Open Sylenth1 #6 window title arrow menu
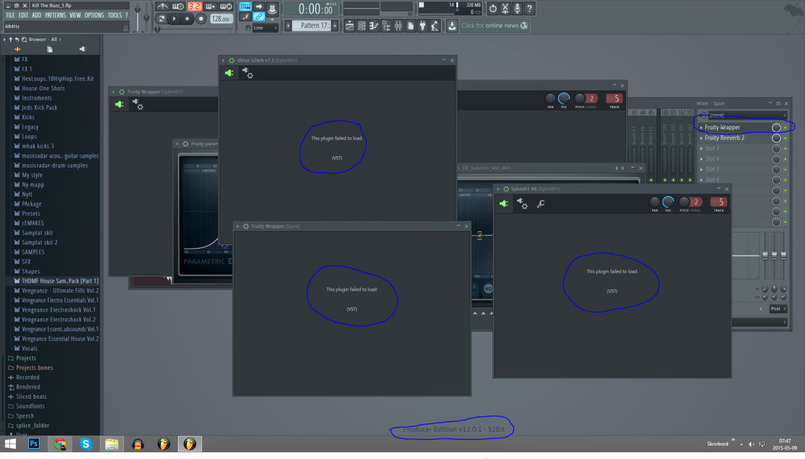 point(497,189)
